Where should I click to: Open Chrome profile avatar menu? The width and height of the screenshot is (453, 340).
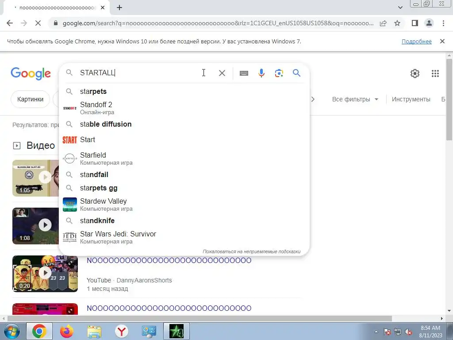coord(429,23)
